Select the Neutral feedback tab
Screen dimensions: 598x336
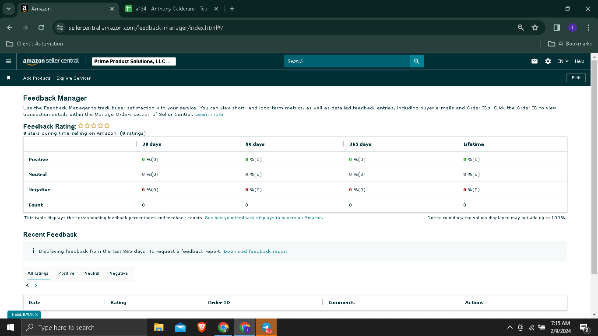coord(92,273)
